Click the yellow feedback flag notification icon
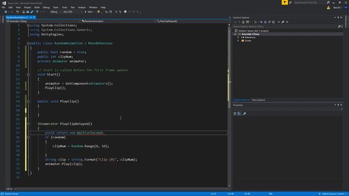The width and height of the screenshot is (349, 196). (x=285, y=2)
